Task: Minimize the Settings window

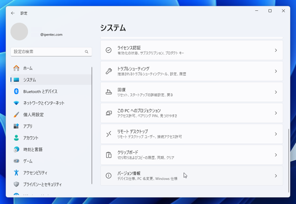Action: [257, 11]
